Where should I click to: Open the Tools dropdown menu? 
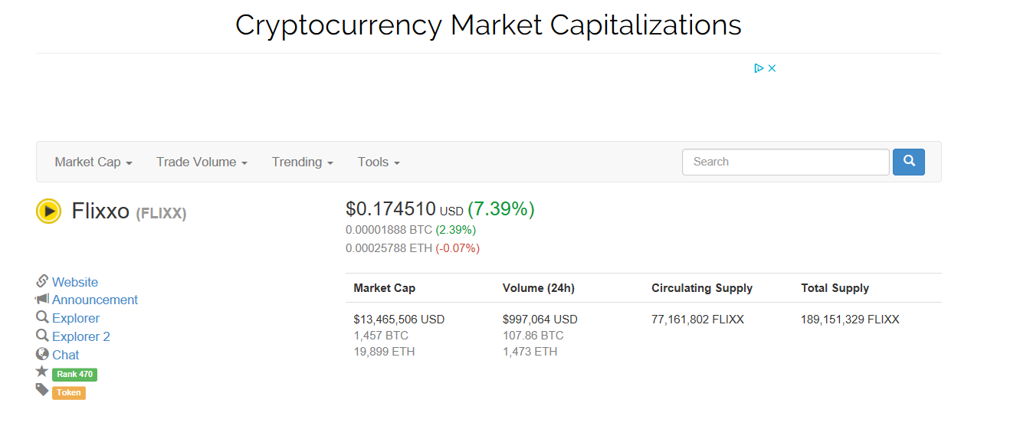[379, 162]
